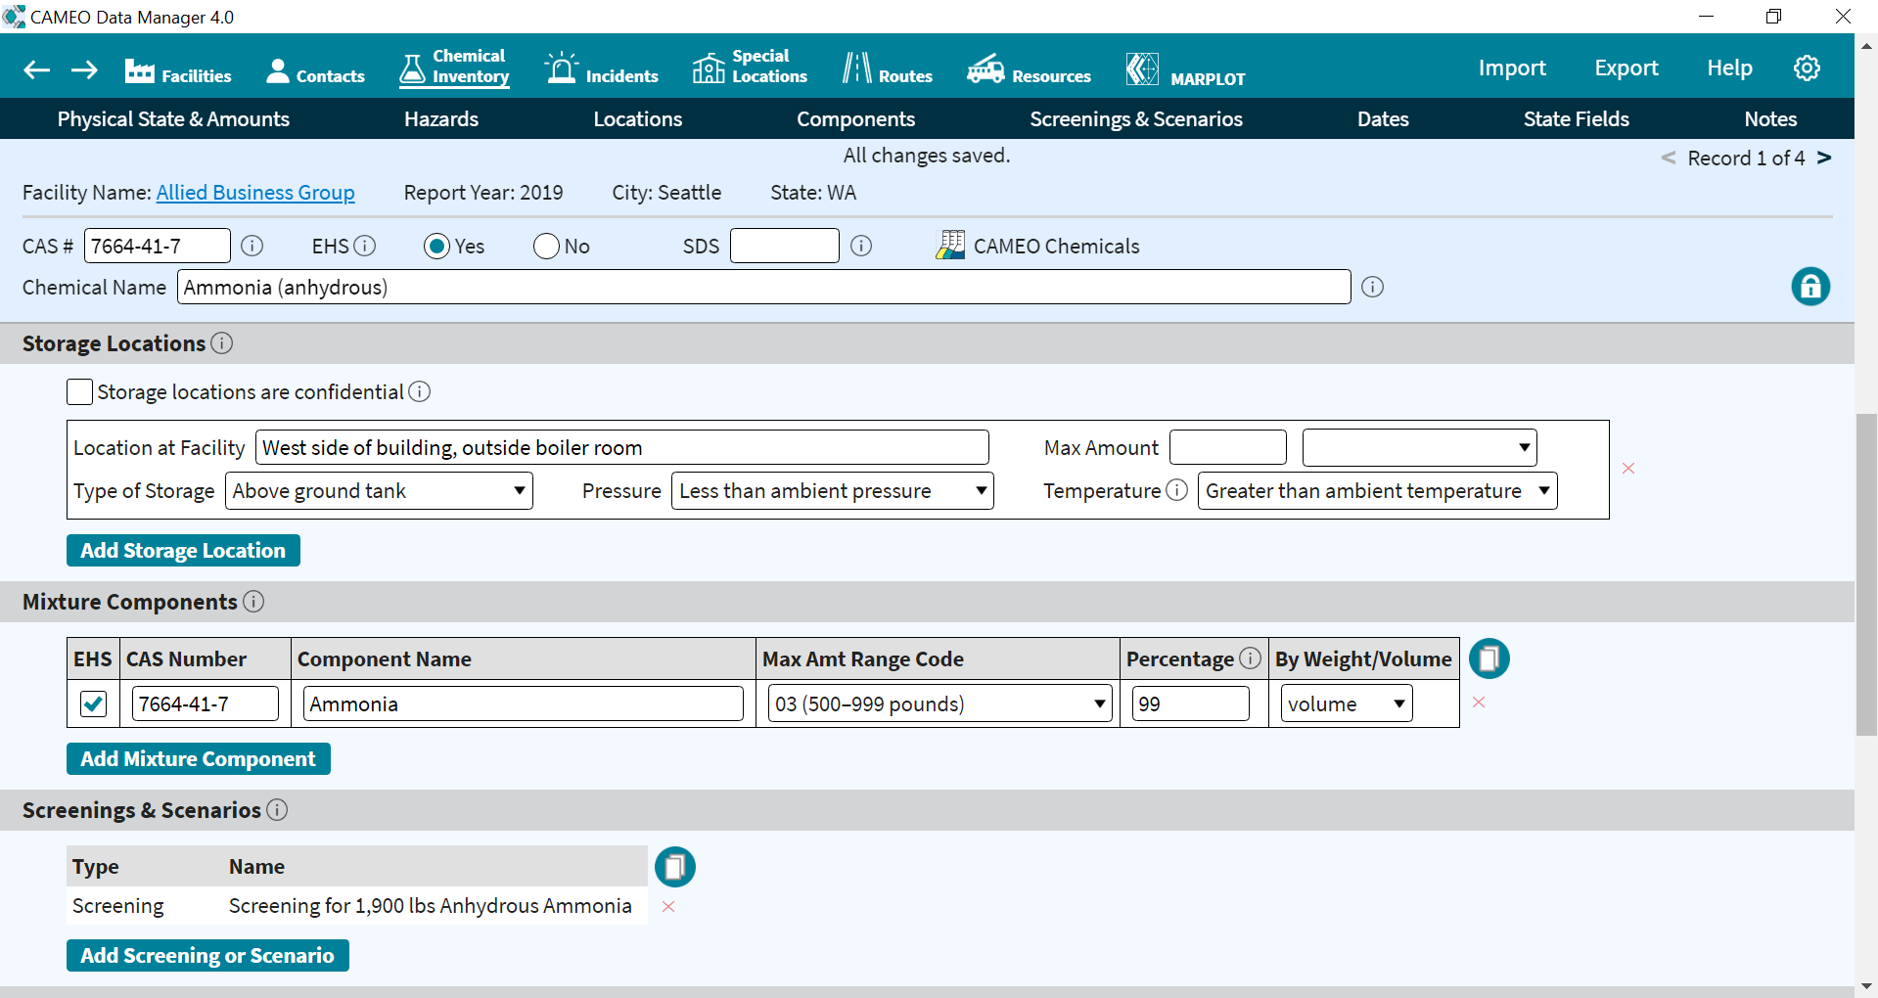The width and height of the screenshot is (1878, 998).
Task: Jump to the Notes section
Action: pos(1770,119)
